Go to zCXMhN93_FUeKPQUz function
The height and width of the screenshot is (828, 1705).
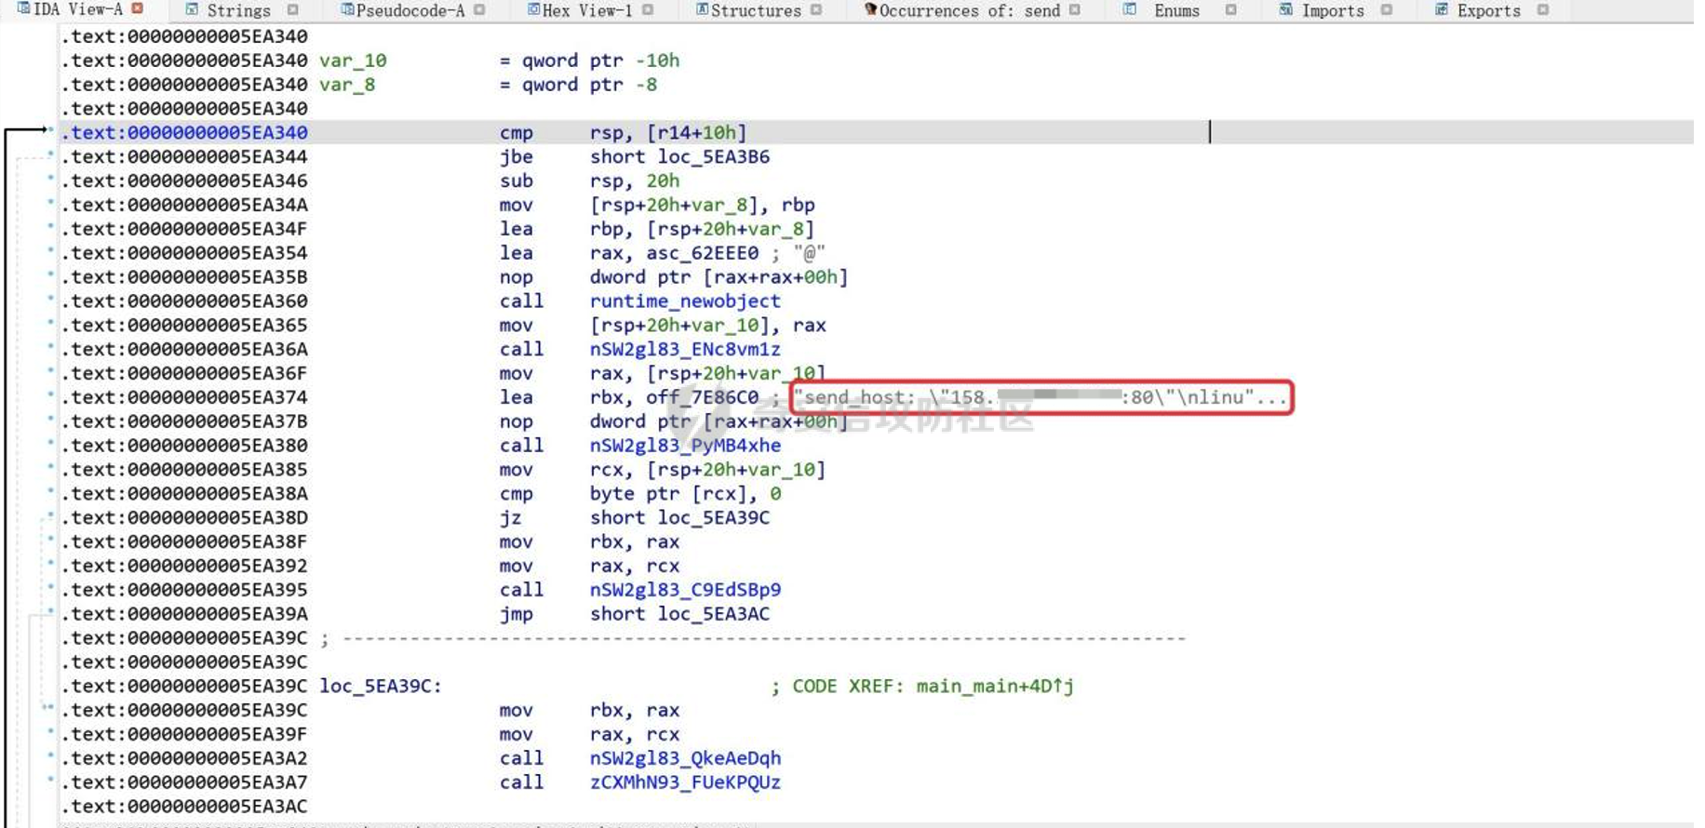click(685, 782)
